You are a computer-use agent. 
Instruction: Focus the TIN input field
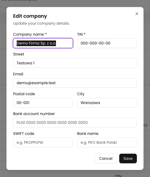(107, 43)
